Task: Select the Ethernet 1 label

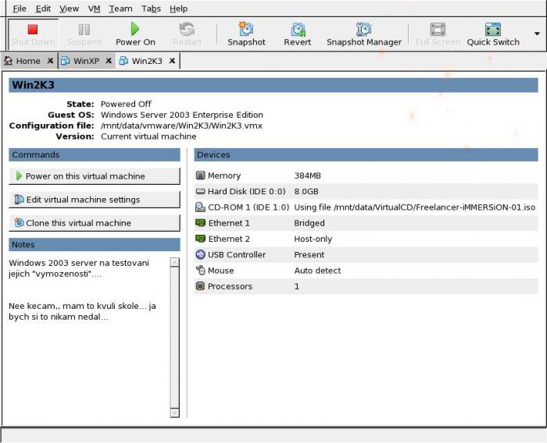Action: pos(229,223)
